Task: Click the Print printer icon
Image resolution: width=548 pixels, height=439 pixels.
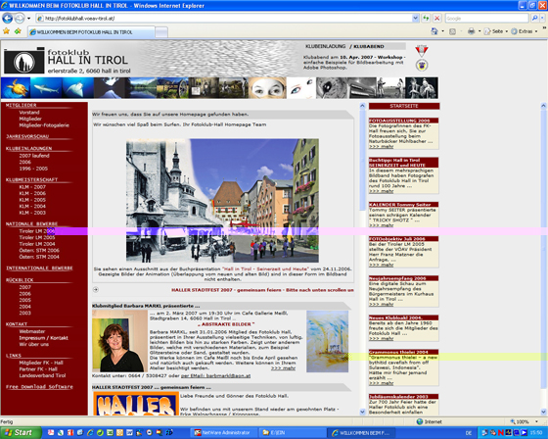Action: pos(471,31)
